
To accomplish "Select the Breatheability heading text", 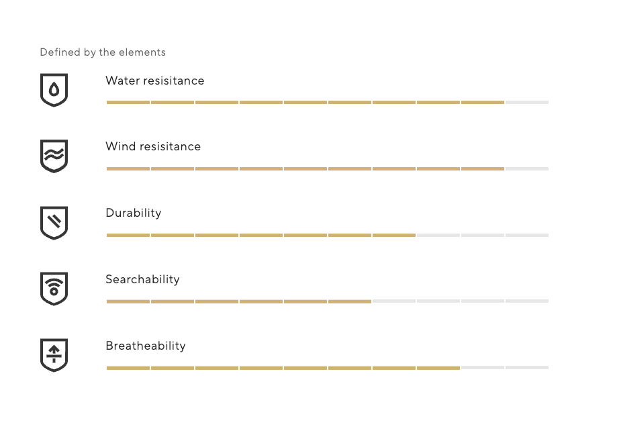I will coord(146,346).
